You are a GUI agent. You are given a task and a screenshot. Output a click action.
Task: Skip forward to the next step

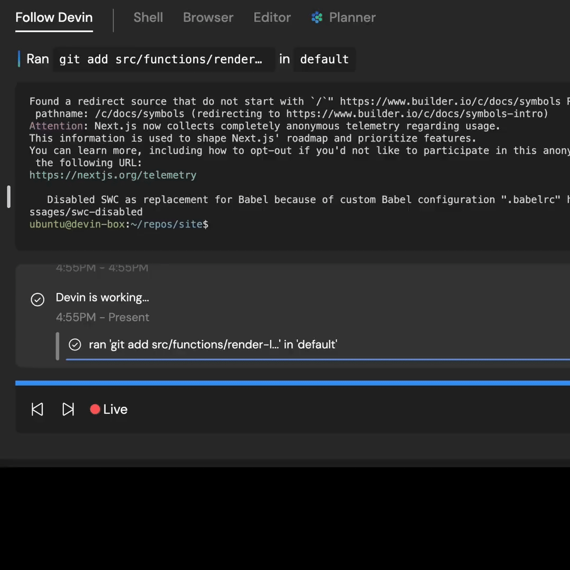[x=68, y=410]
